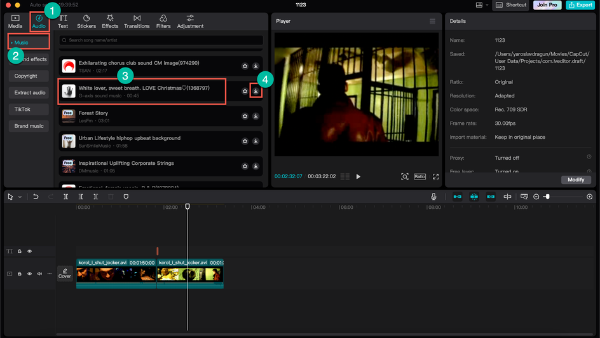Export the project
The image size is (600, 338).
[x=580, y=5]
